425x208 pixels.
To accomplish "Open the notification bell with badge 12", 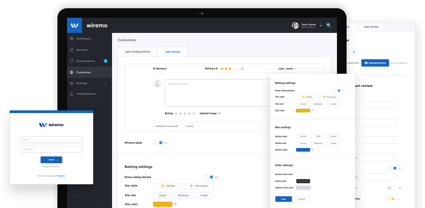I will [329, 26].
